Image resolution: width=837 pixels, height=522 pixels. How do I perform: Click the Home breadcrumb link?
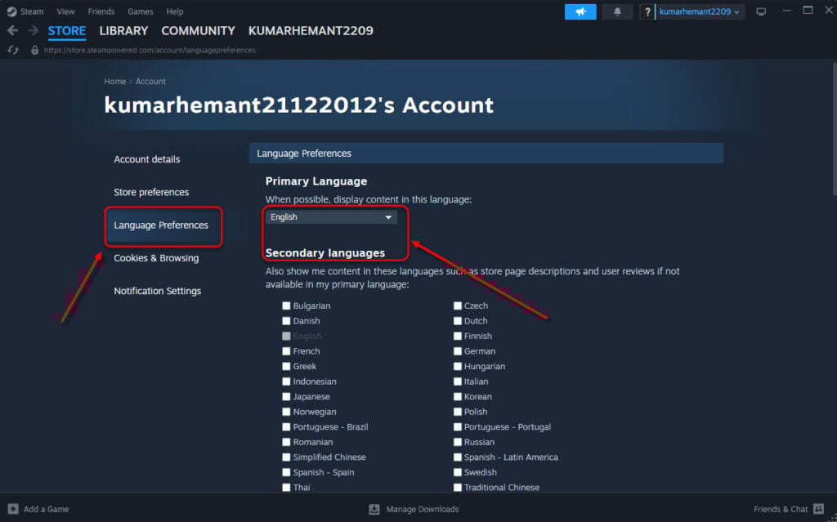click(114, 81)
